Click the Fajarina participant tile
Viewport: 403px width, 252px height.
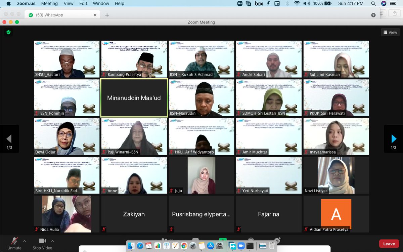(269, 214)
